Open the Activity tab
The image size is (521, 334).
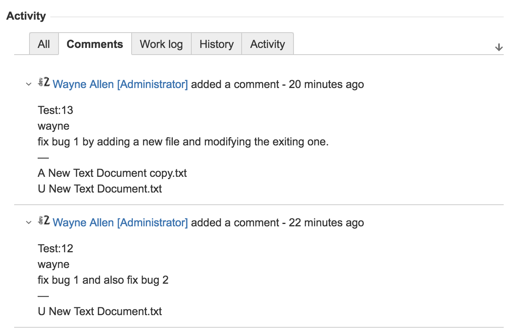[x=268, y=44]
